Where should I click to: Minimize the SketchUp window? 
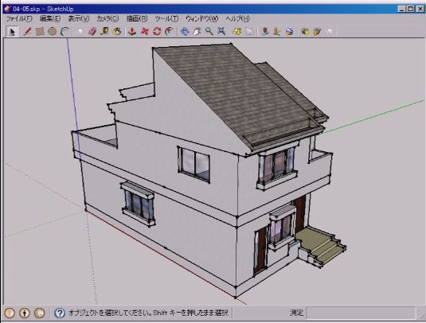(x=402, y=9)
